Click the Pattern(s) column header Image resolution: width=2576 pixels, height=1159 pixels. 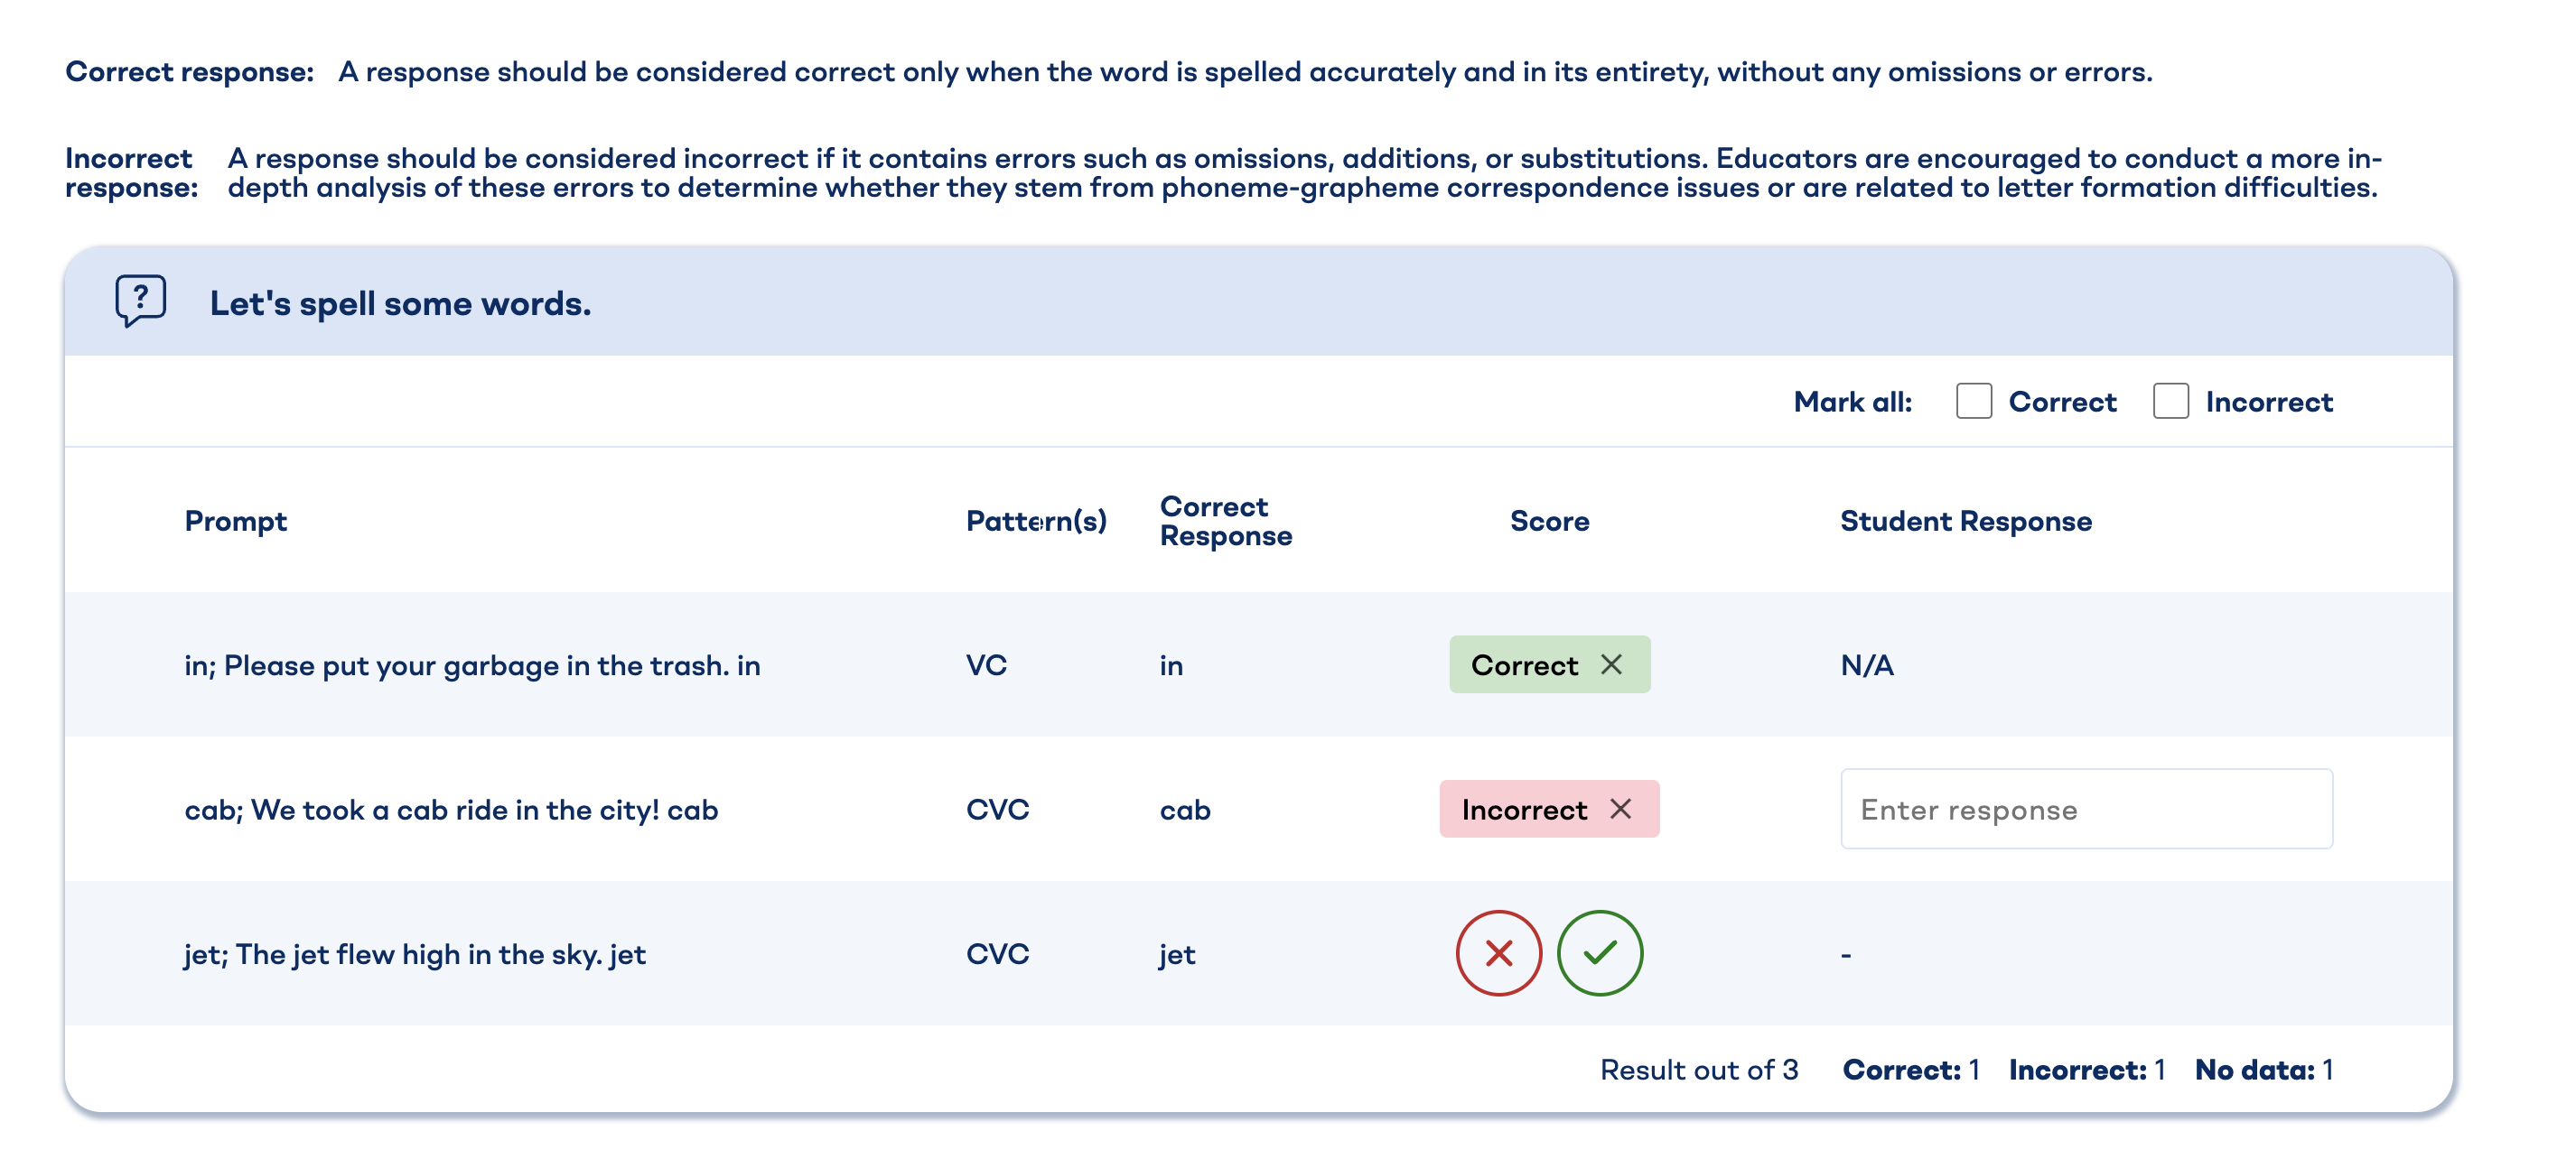(1035, 521)
